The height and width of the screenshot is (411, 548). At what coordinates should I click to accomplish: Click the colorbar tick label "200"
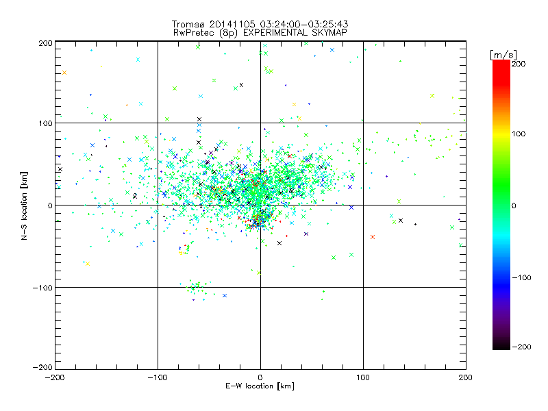[519, 64]
